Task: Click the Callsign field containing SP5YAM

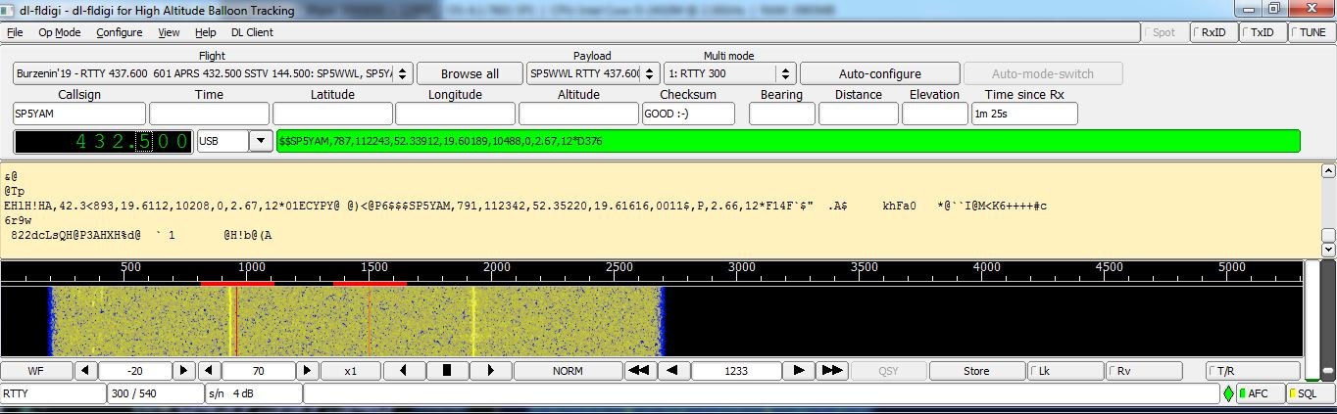Action: [x=79, y=114]
